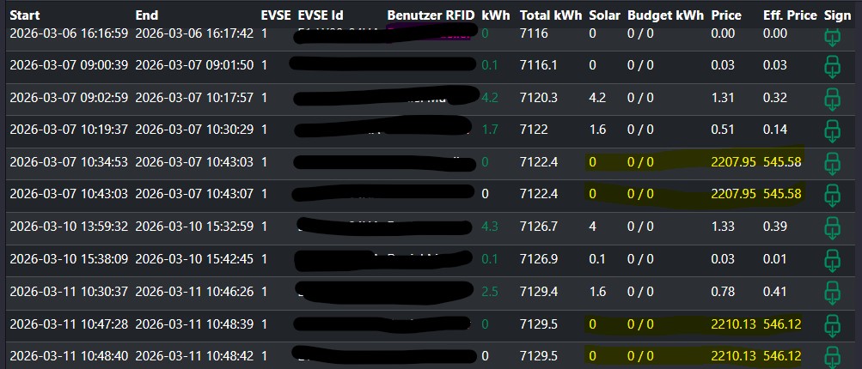This screenshot has height=369, width=862.
Task: Open signature icon for session starting 2026-03-07 09:02:59
Action: click(x=831, y=98)
